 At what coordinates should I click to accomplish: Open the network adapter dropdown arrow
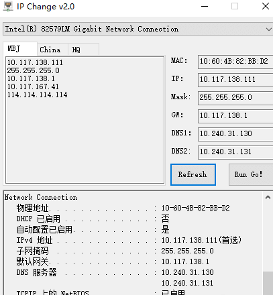tap(268, 29)
